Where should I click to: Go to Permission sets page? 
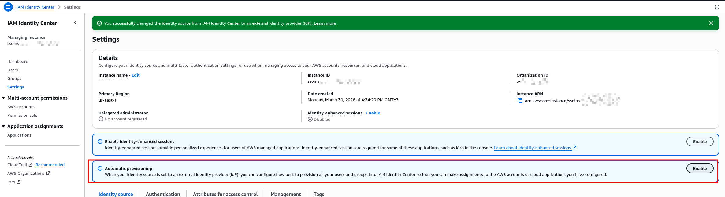tap(22, 115)
